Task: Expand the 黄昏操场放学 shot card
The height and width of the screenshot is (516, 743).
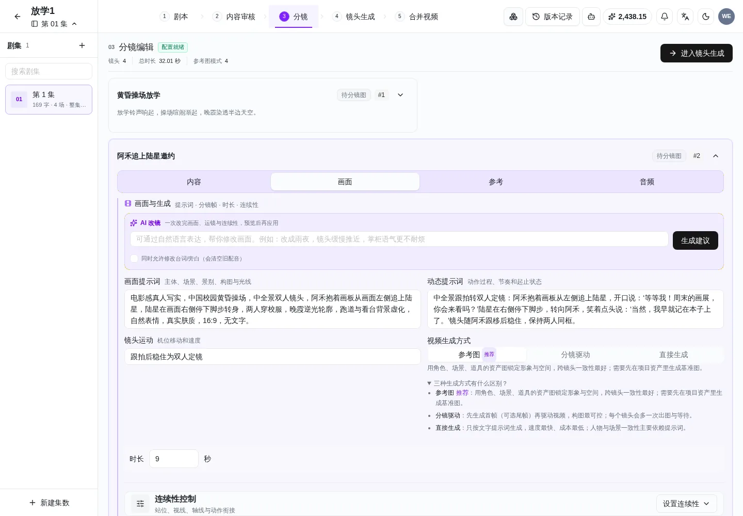Action: pyautogui.click(x=400, y=95)
